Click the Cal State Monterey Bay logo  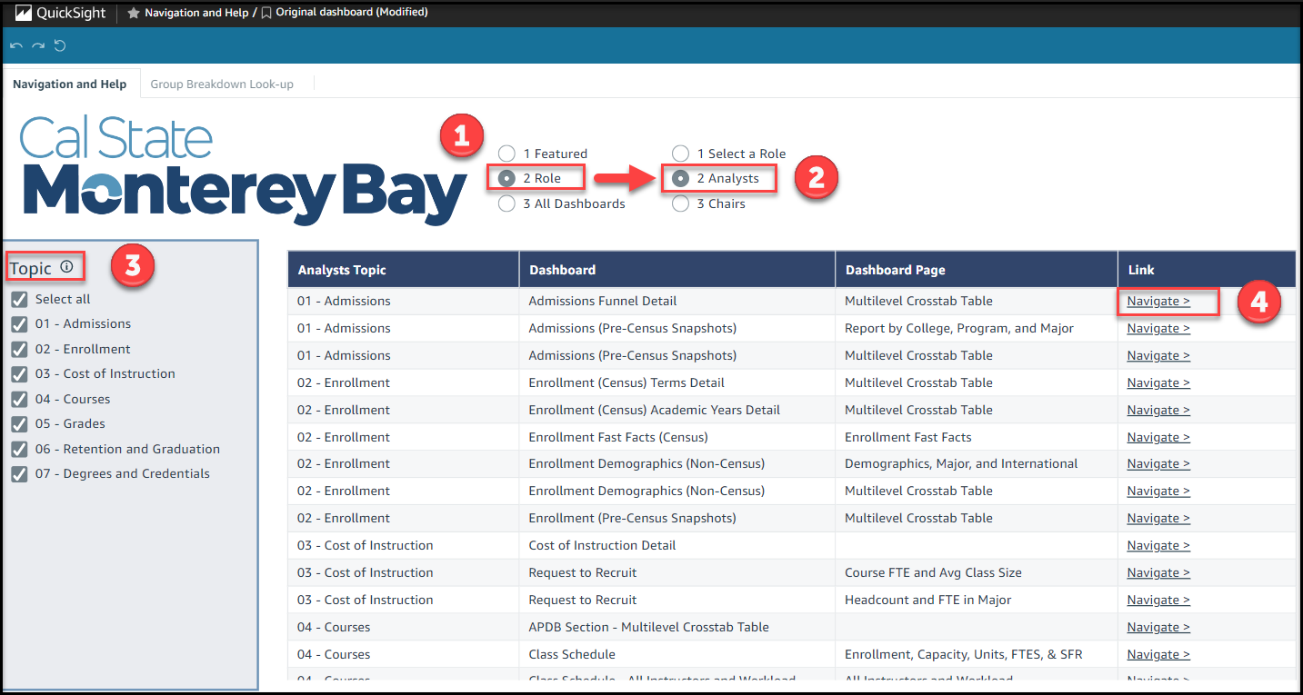[242, 171]
